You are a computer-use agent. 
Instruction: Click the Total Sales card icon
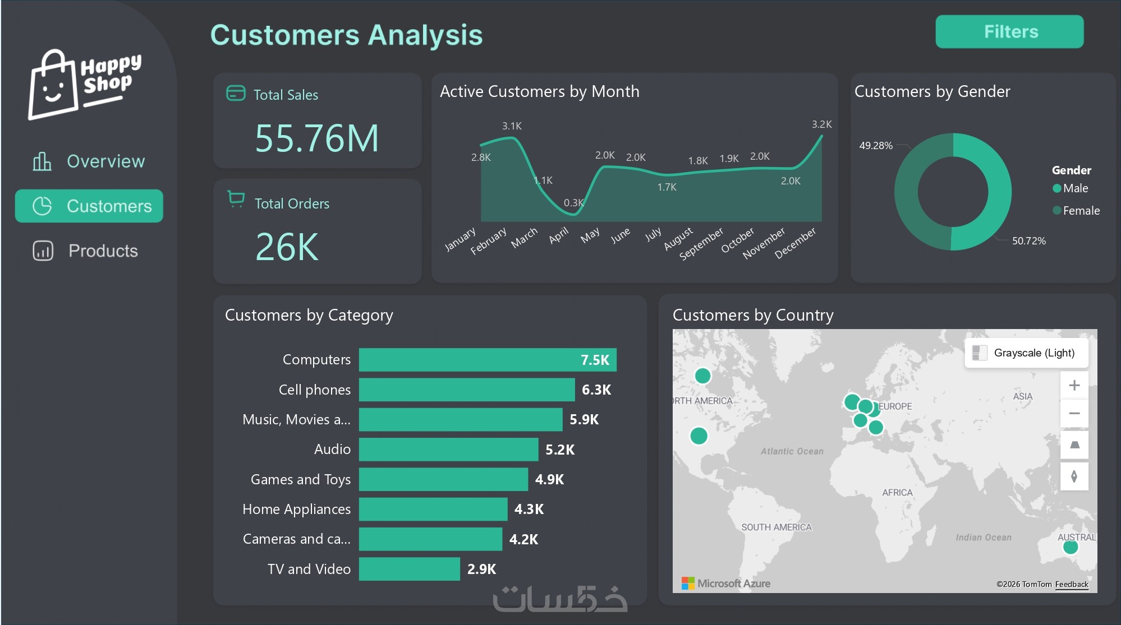click(236, 93)
